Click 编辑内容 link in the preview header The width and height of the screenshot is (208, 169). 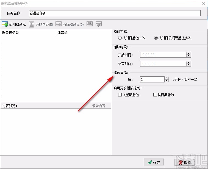(99, 106)
